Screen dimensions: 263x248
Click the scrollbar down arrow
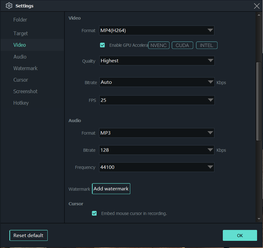click(x=259, y=219)
